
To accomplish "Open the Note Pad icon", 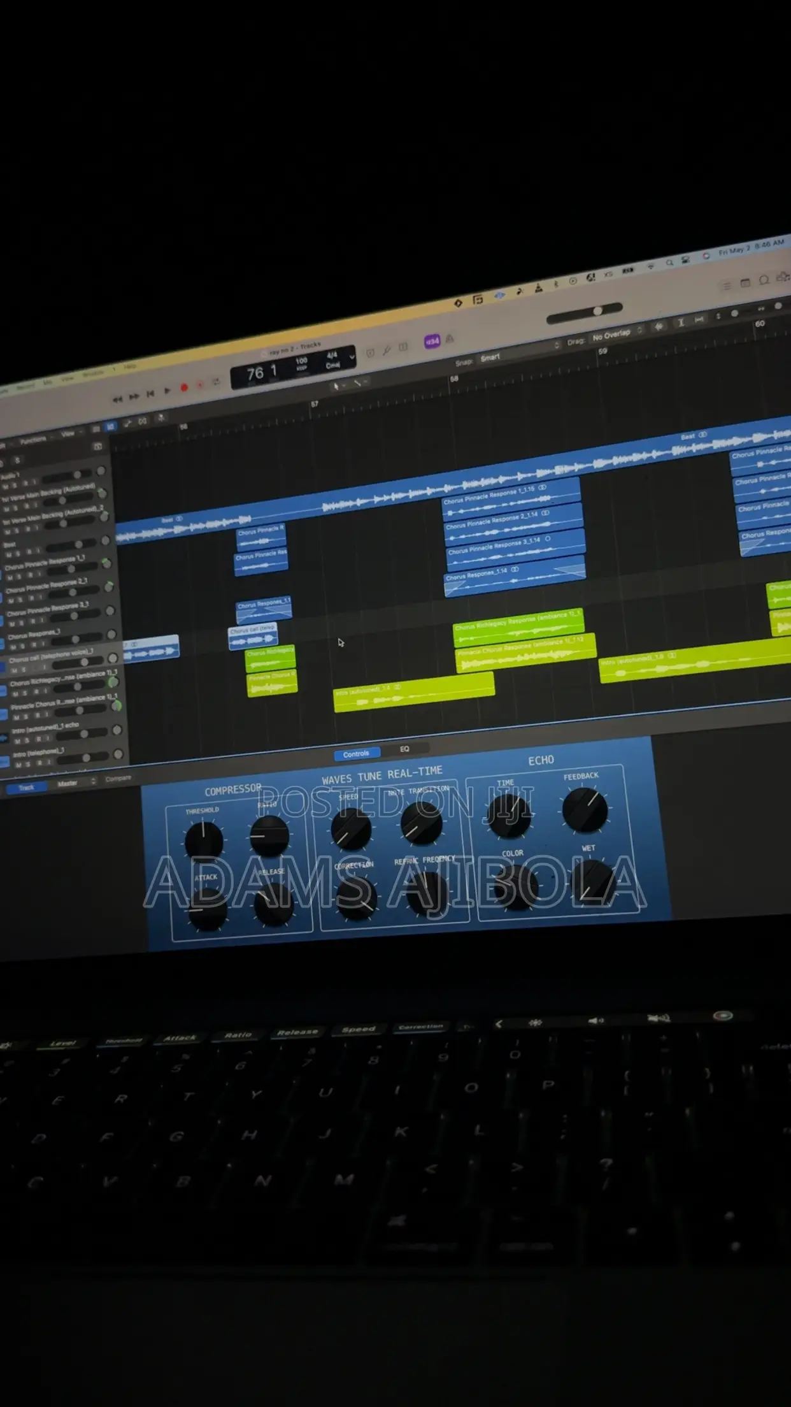I will [745, 283].
